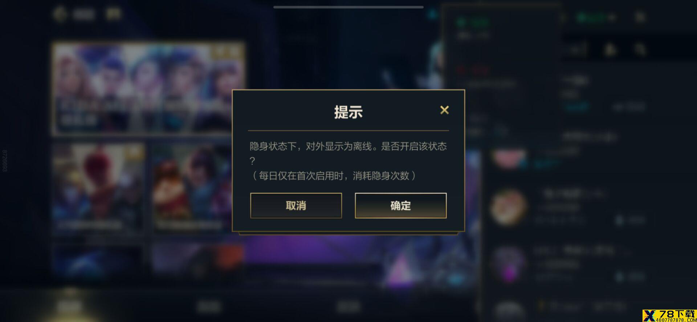Open the large blurred hero banner thumbnail
Viewport: 697px width, 322px height.
(x=148, y=88)
